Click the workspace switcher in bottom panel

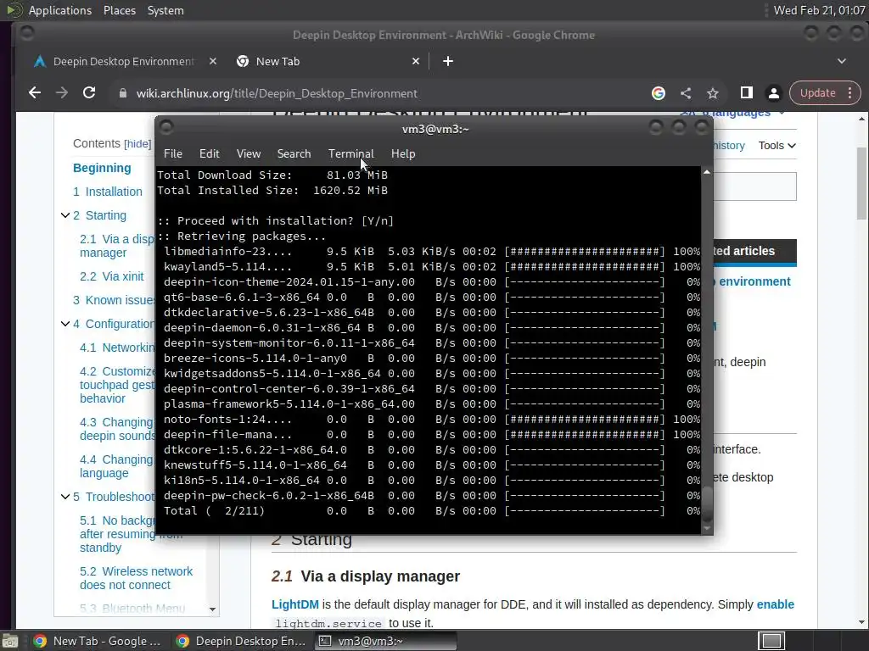coord(771,641)
